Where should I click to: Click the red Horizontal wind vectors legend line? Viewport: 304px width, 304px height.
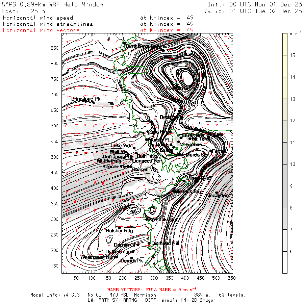pos(41,30)
